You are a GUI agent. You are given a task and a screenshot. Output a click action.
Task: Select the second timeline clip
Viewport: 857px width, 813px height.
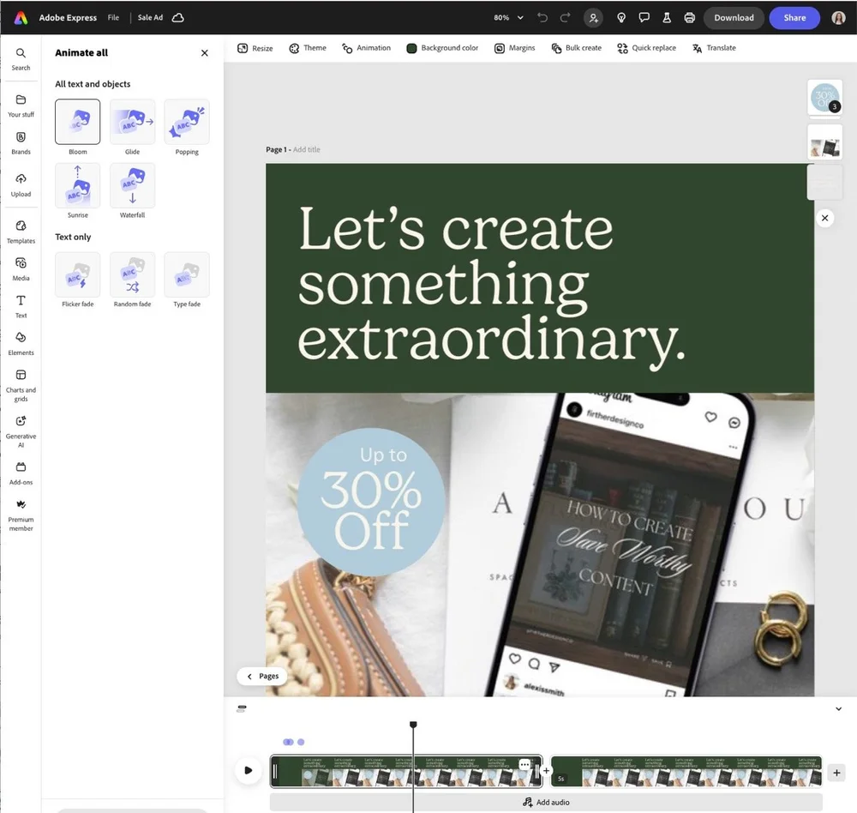click(686, 772)
